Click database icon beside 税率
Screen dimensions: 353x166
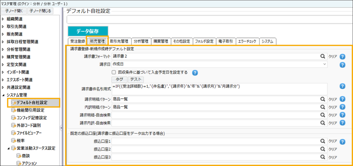(x=14, y=141)
